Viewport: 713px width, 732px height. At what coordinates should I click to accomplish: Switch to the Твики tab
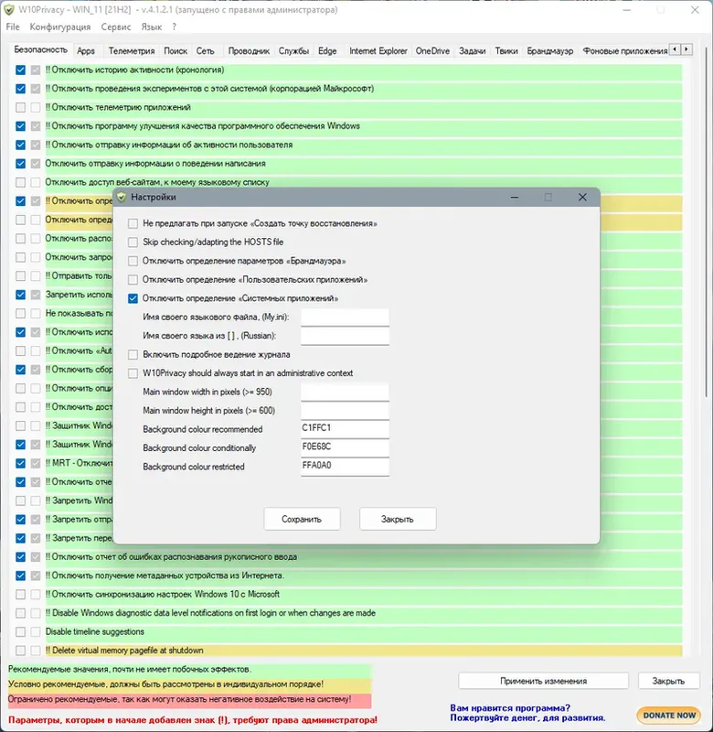(x=506, y=51)
